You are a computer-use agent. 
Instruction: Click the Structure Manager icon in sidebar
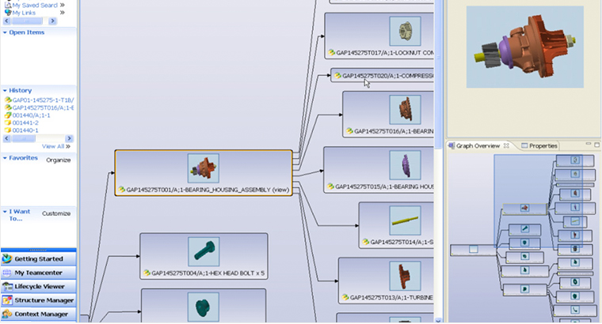tap(8, 300)
